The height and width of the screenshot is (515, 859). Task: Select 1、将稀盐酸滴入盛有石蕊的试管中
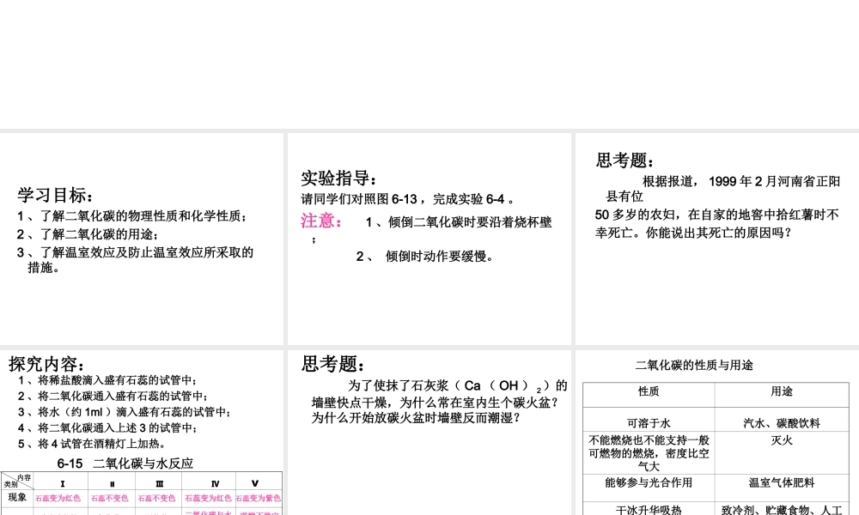point(107,380)
